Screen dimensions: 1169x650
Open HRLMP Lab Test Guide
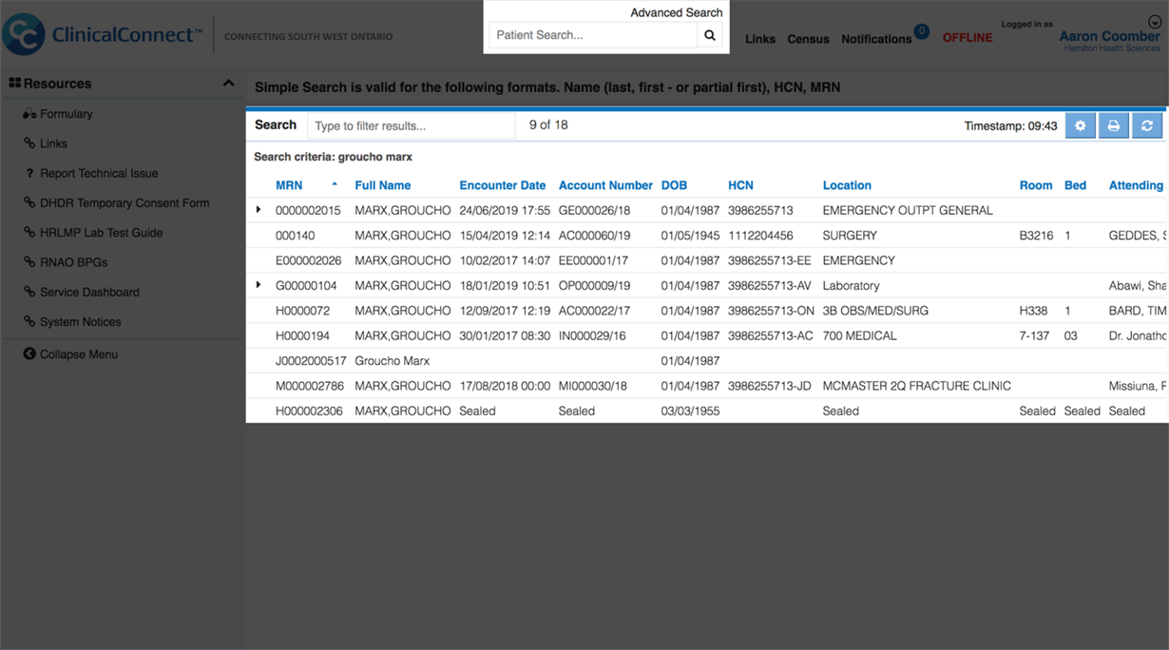pos(101,233)
